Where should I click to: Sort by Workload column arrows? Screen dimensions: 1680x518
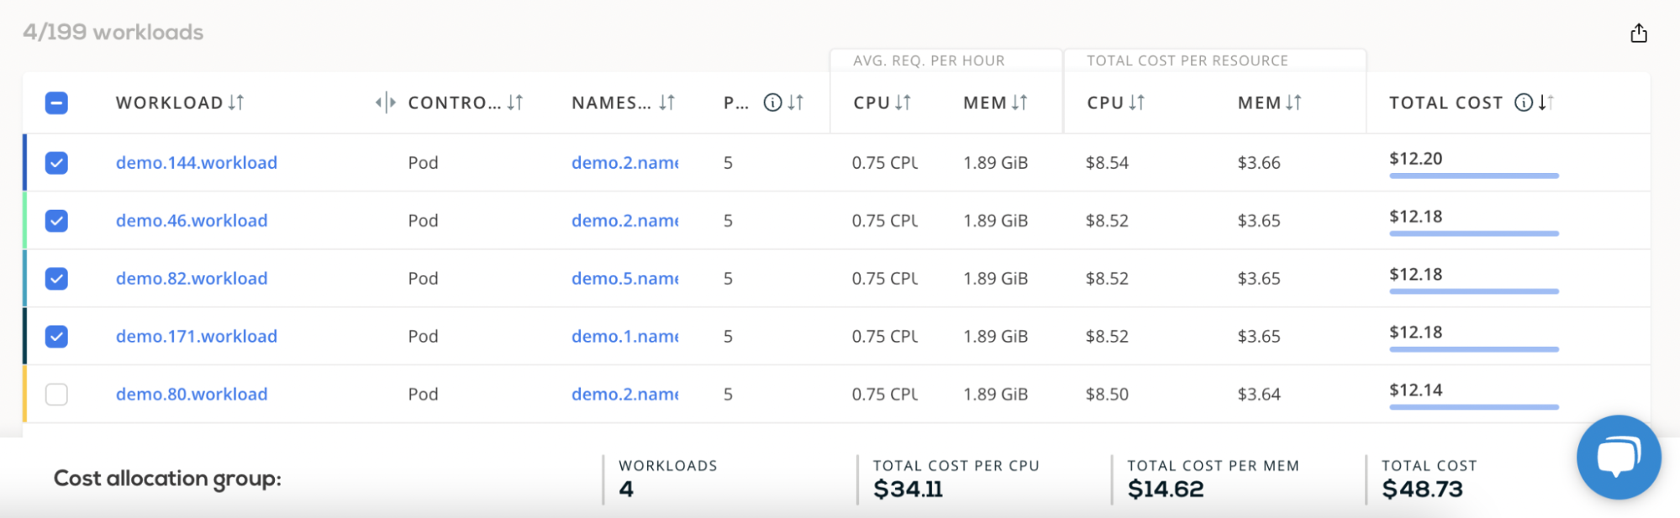point(236,102)
